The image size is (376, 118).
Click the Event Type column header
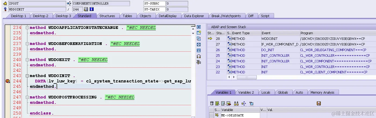pos(246,33)
